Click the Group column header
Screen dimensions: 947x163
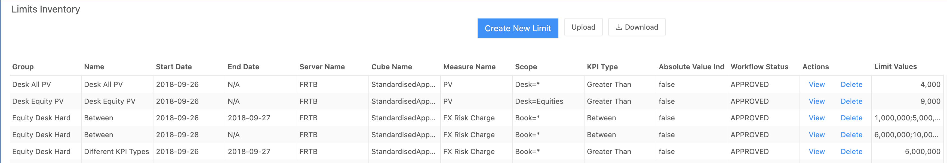click(x=23, y=67)
